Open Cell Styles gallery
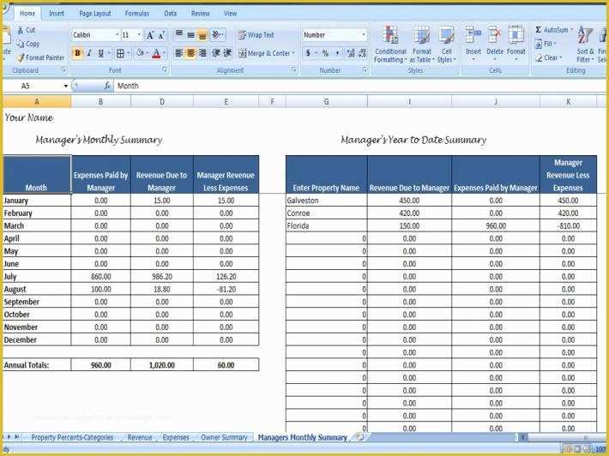This screenshot has width=609, height=456. pos(447,45)
